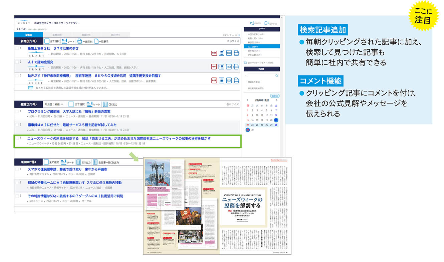Select AI(23件) theme in sidebar
The width and height of the screenshot is (444, 262).
pyautogui.click(x=262, y=46)
